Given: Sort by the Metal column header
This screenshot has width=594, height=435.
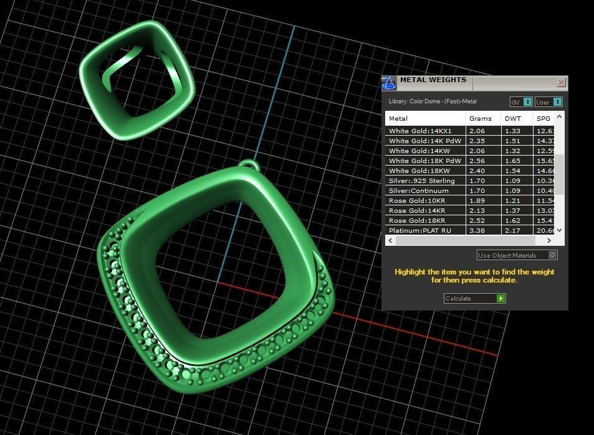Looking at the screenshot, I should tap(425, 118).
